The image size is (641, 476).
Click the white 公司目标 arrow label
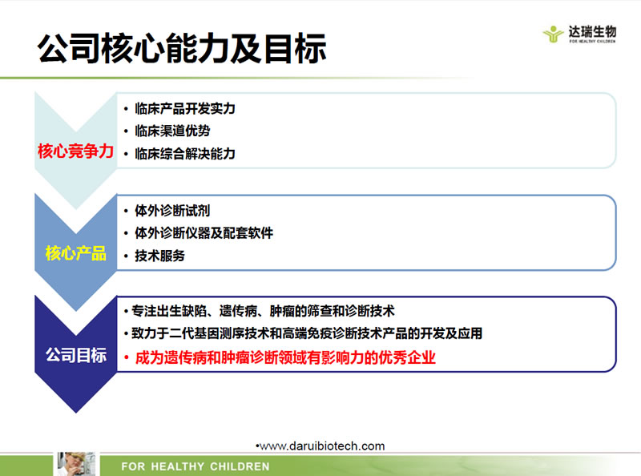pyautogui.click(x=75, y=356)
